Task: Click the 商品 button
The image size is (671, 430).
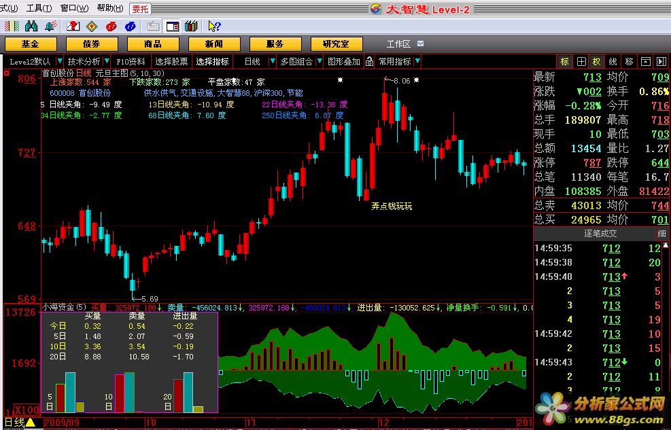Action: click(x=153, y=44)
